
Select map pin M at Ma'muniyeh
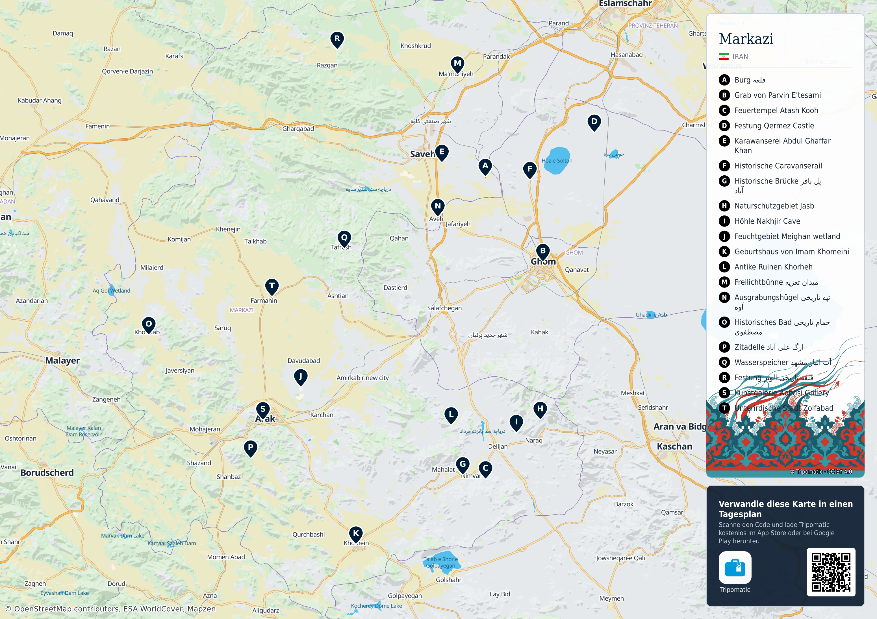pyautogui.click(x=457, y=65)
